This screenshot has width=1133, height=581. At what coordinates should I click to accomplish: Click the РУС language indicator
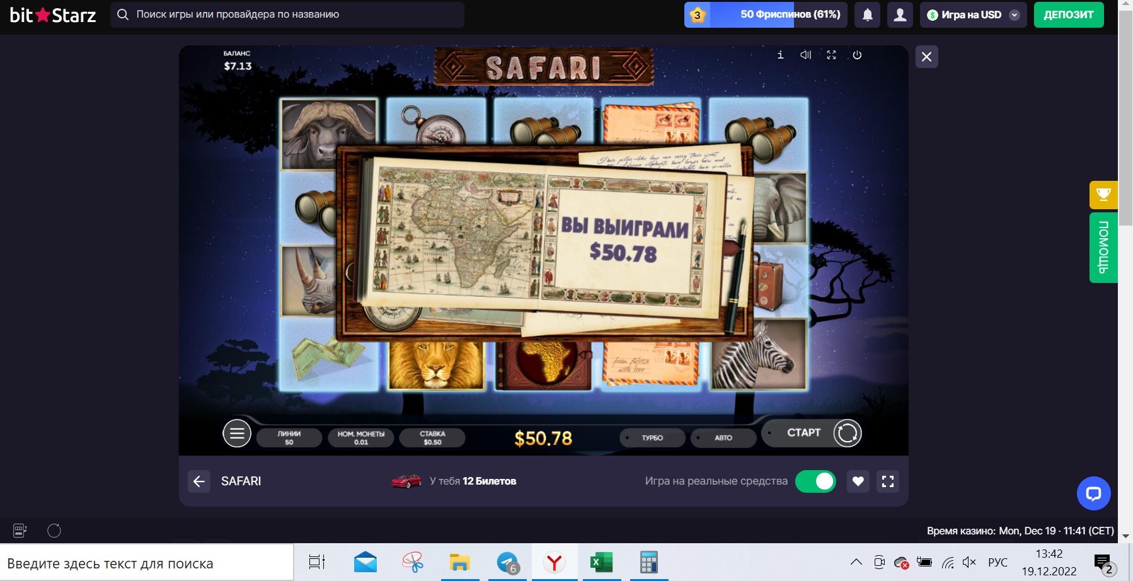[x=998, y=562]
